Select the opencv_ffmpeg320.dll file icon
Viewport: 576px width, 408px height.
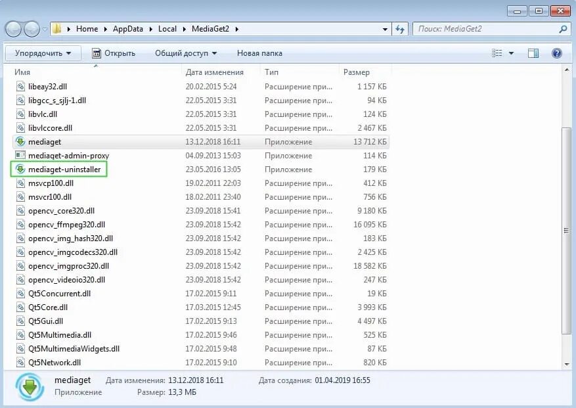pos(20,224)
